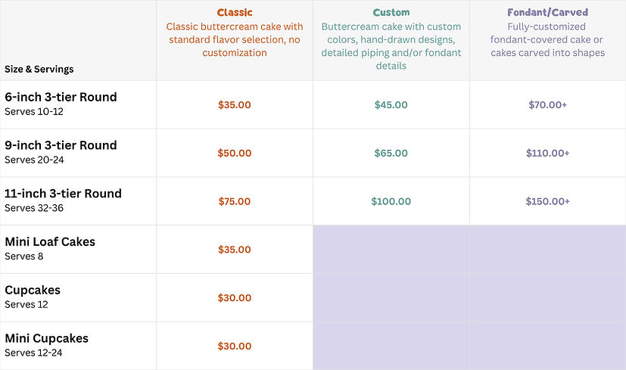Click the $45.00 Custom price
Screen dimensions: 626x370
point(391,105)
